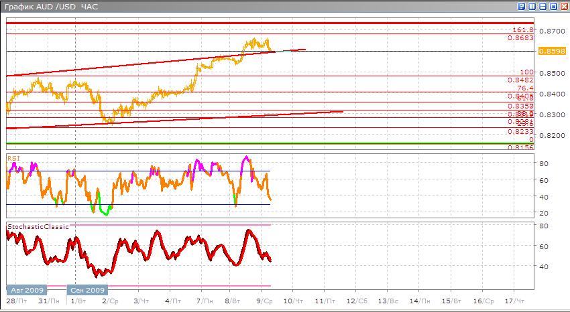Select the StochasticClassic indicator label
The height and width of the screenshot is (312, 570).
pos(39,227)
